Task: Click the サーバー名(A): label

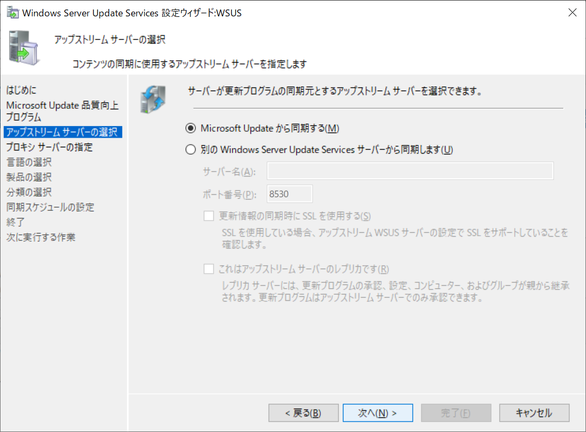Action: [229, 171]
